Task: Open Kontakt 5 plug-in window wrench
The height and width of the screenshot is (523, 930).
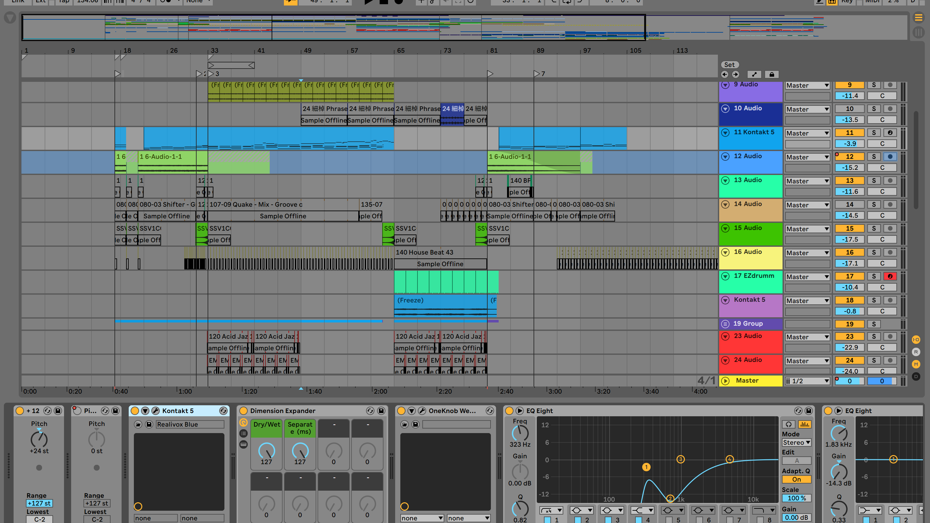Action: pyautogui.click(x=156, y=411)
